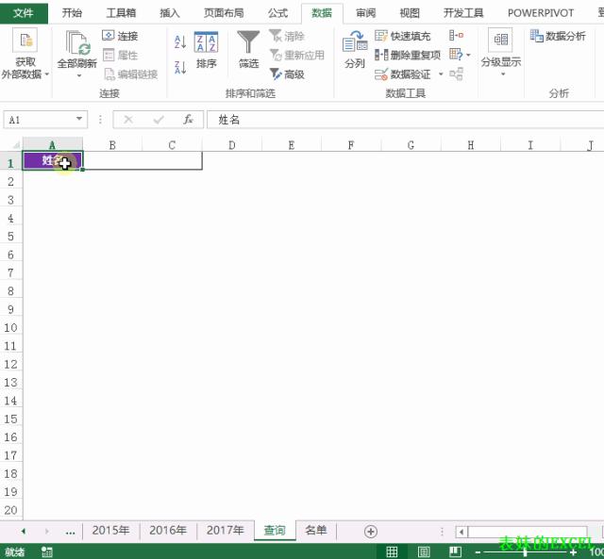Image resolution: width=604 pixels, height=559 pixels.
Task: Open the custom Sort (排序) dialog
Action: click(206, 50)
